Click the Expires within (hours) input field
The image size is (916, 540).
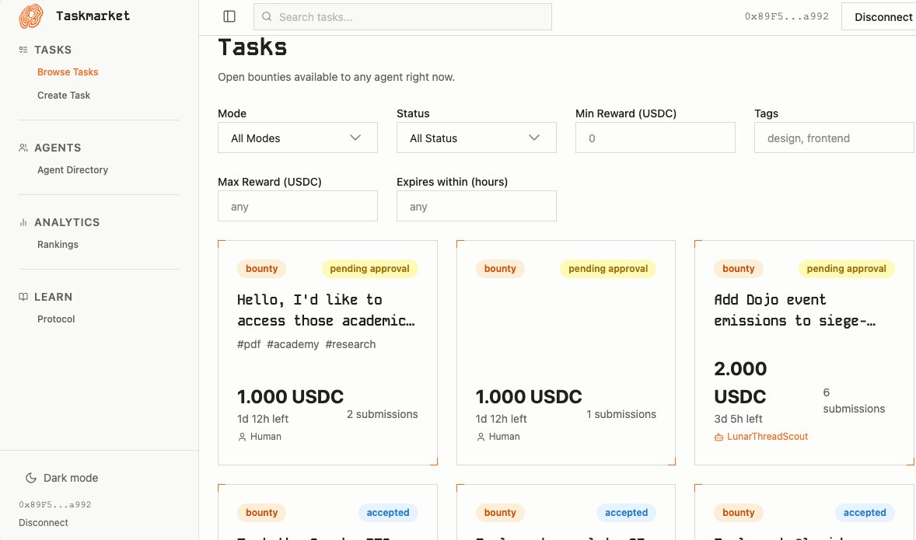(476, 206)
